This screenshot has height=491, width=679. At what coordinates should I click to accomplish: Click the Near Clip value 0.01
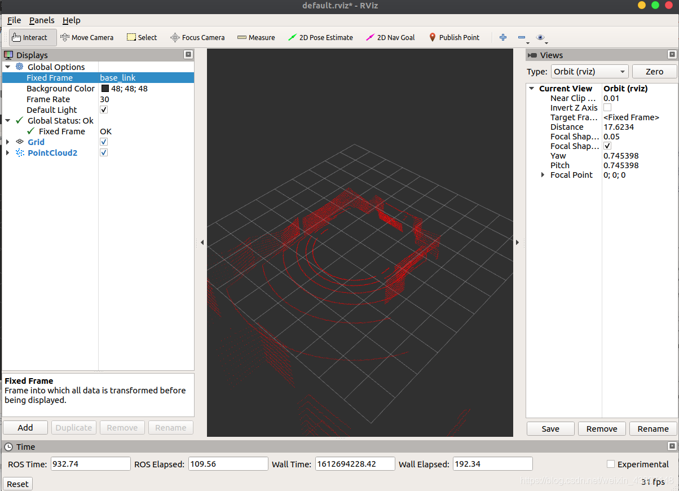(x=611, y=98)
